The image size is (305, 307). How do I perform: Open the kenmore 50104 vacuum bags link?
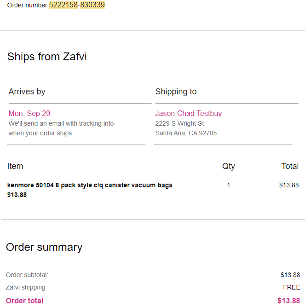click(90, 185)
